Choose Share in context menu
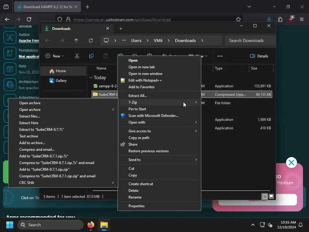 point(159,144)
